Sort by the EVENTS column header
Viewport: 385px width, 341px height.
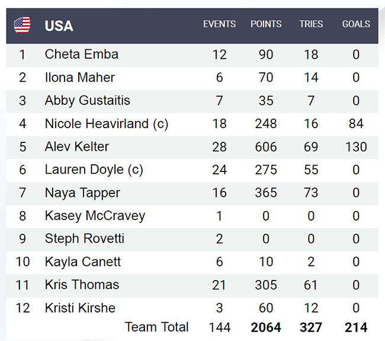[x=219, y=24]
